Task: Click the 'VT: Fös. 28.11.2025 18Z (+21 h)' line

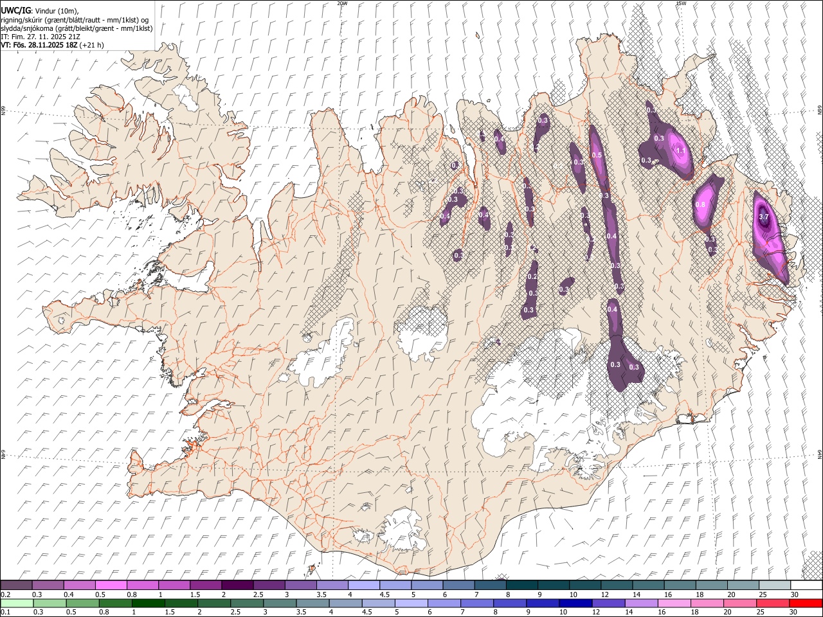Action: (x=52, y=45)
